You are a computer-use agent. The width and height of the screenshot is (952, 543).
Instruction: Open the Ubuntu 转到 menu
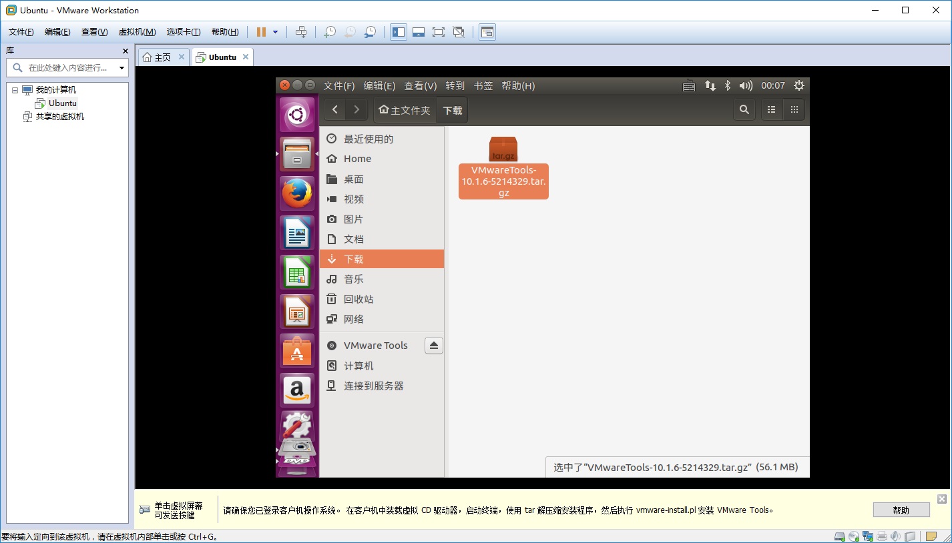455,85
